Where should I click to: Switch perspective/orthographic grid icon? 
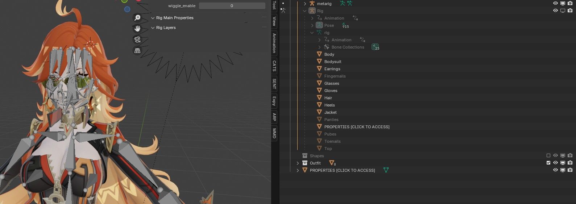137,51
